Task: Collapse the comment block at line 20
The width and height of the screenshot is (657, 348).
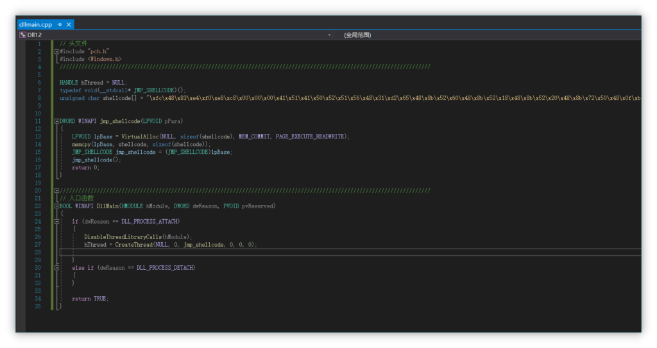Action: pos(56,190)
